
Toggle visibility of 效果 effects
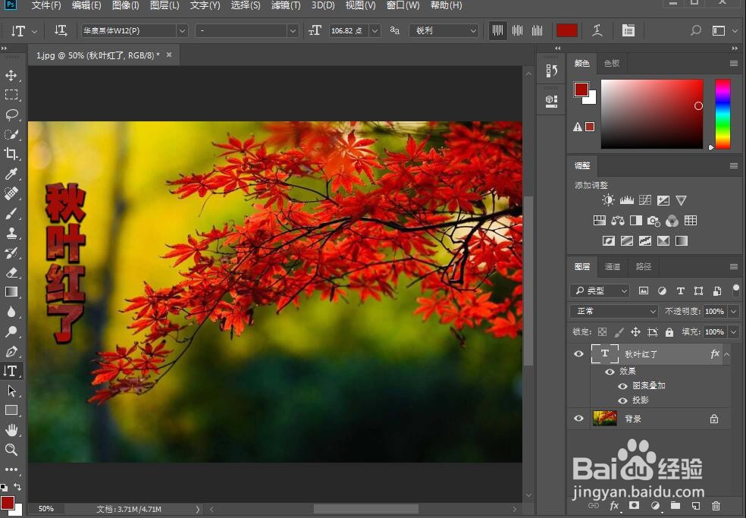[x=610, y=372]
